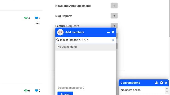
Task: Click the comments icon beside 4 views
Action: (36, 18)
